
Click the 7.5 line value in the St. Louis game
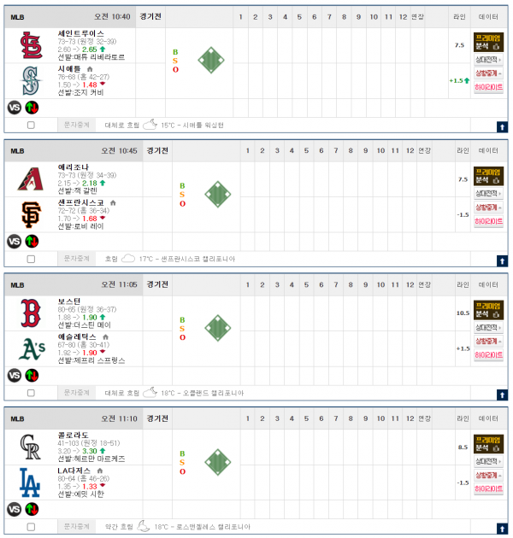[x=459, y=45]
